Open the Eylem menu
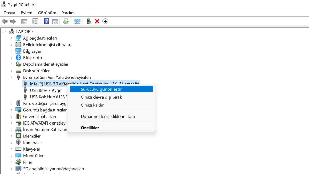The image size is (309, 174). coord(26,13)
